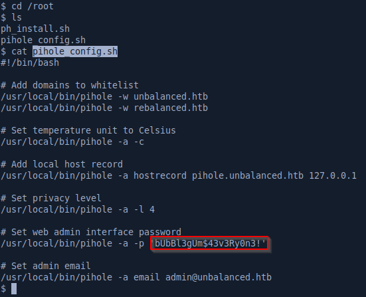Click the 'Set privacy level' comment
Viewport: 366px width, 297px height.
pos(51,198)
